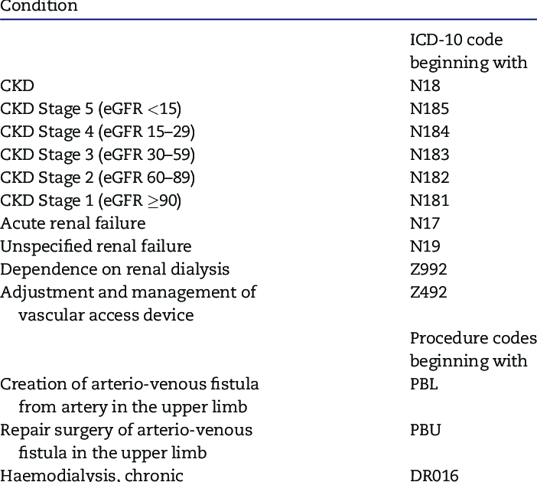Screen dimensions: 537x482
Task: Click CKD Stage 3 (eGFR 30–59) label
Action: coord(97,155)
